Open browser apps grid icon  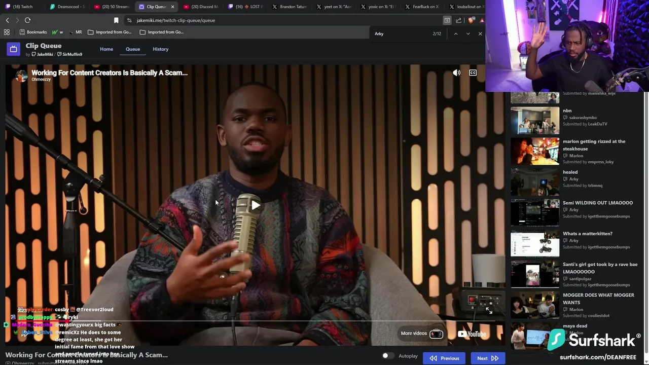7,32
